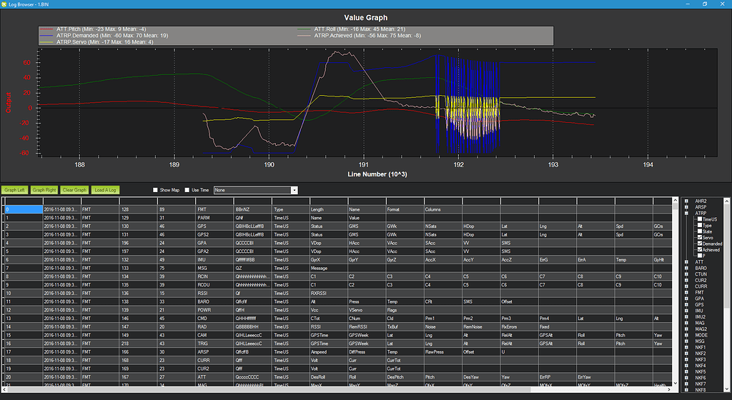Expand the BARO node in the tree
732x400 pixels.
coord(686,268)
